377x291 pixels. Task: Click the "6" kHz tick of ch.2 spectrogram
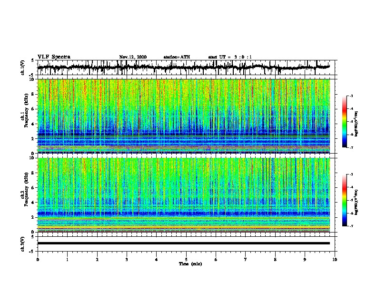click(33, 187)
